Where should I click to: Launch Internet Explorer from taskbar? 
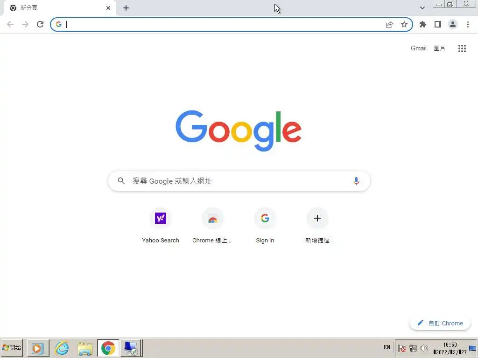coord(62,348)
